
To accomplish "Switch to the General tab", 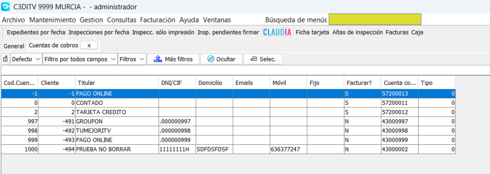I will [x=14, y=46].
